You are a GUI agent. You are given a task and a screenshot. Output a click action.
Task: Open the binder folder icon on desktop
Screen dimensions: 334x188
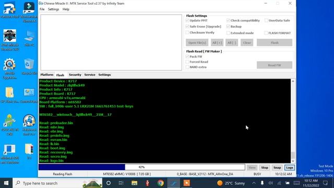29,151
